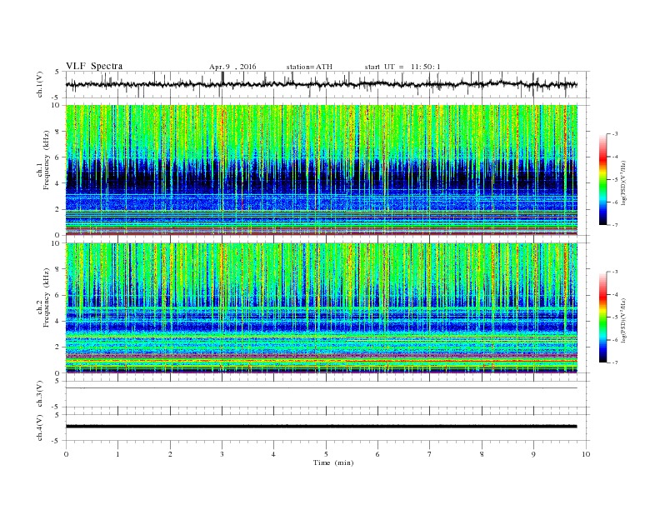Open the ch.2 spectrogram panel

tap(322, 308)
